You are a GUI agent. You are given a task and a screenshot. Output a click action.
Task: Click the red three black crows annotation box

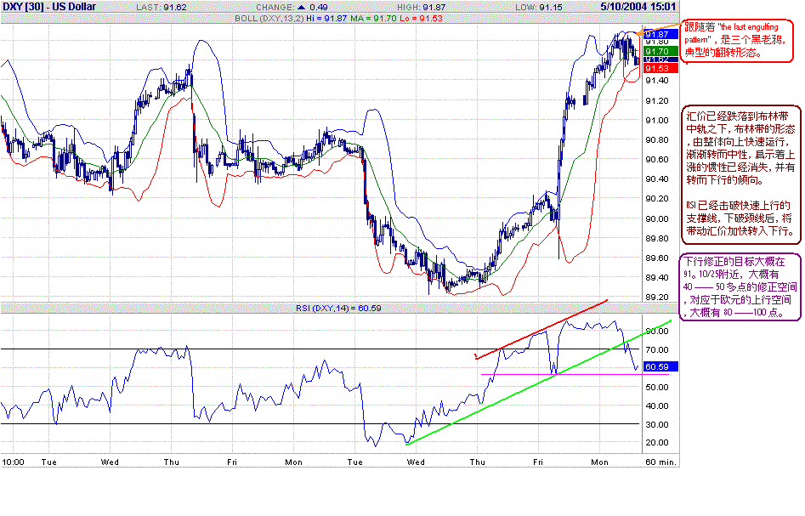coord(737,41)
